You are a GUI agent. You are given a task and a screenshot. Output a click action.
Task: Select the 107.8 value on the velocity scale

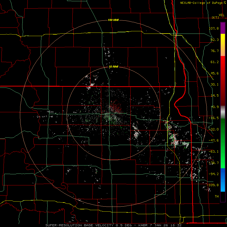click(214, 28)
